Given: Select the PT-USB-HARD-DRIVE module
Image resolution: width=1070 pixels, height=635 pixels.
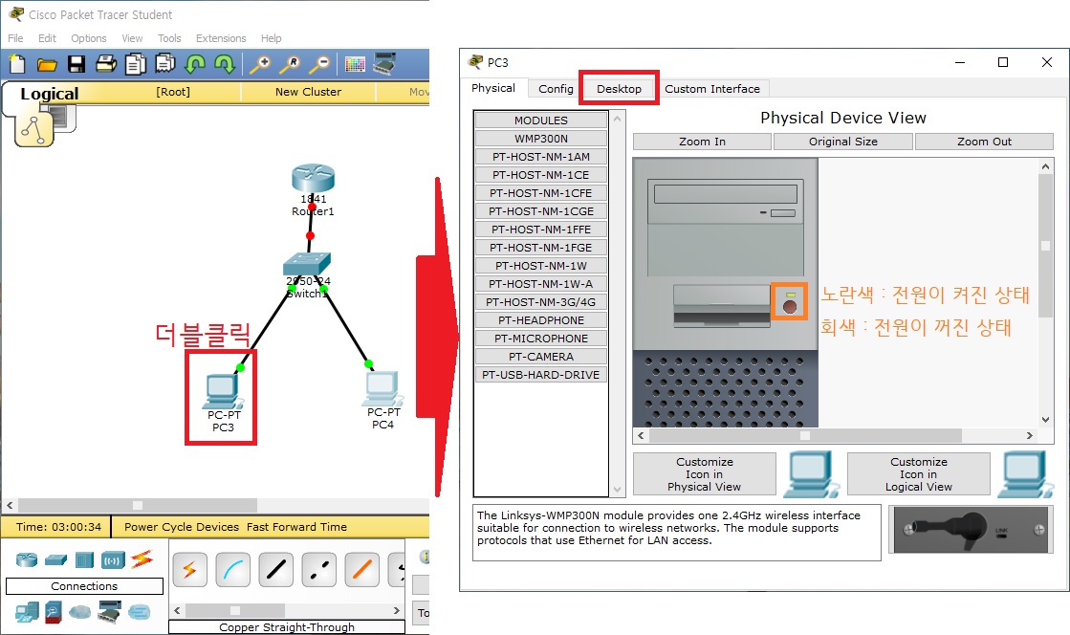Looking at the screenshot, I should 541,375.
